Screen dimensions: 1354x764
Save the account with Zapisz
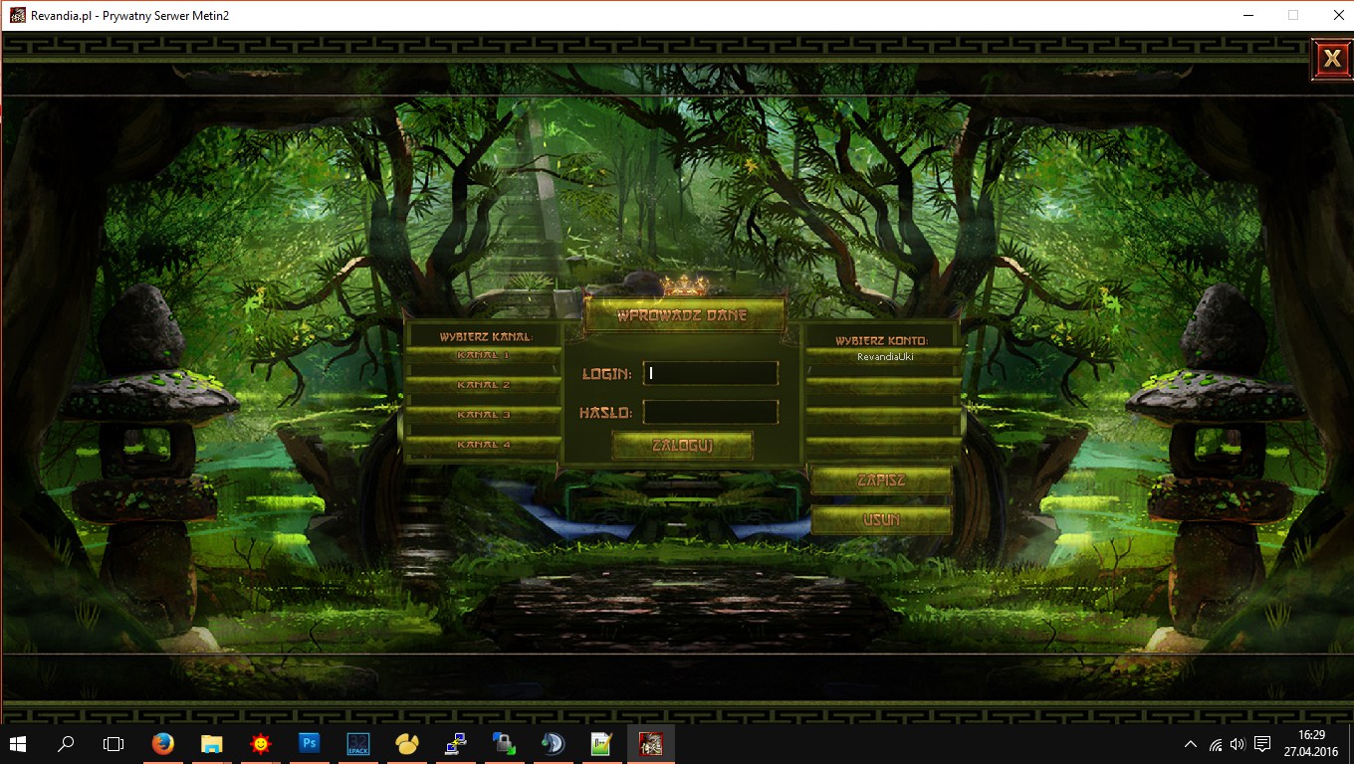coord(881,481)
